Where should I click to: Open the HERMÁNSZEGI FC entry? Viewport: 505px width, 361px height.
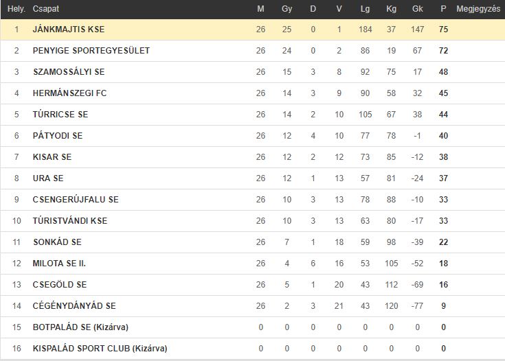(x=69, y=93)
